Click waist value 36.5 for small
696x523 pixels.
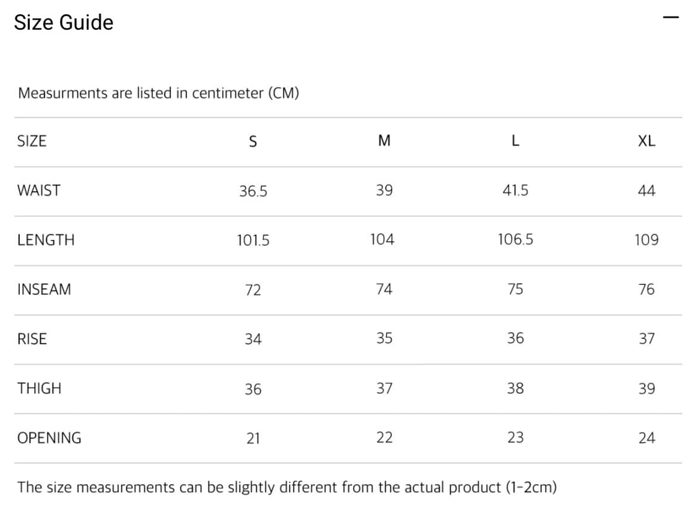[x=253, y=191]
